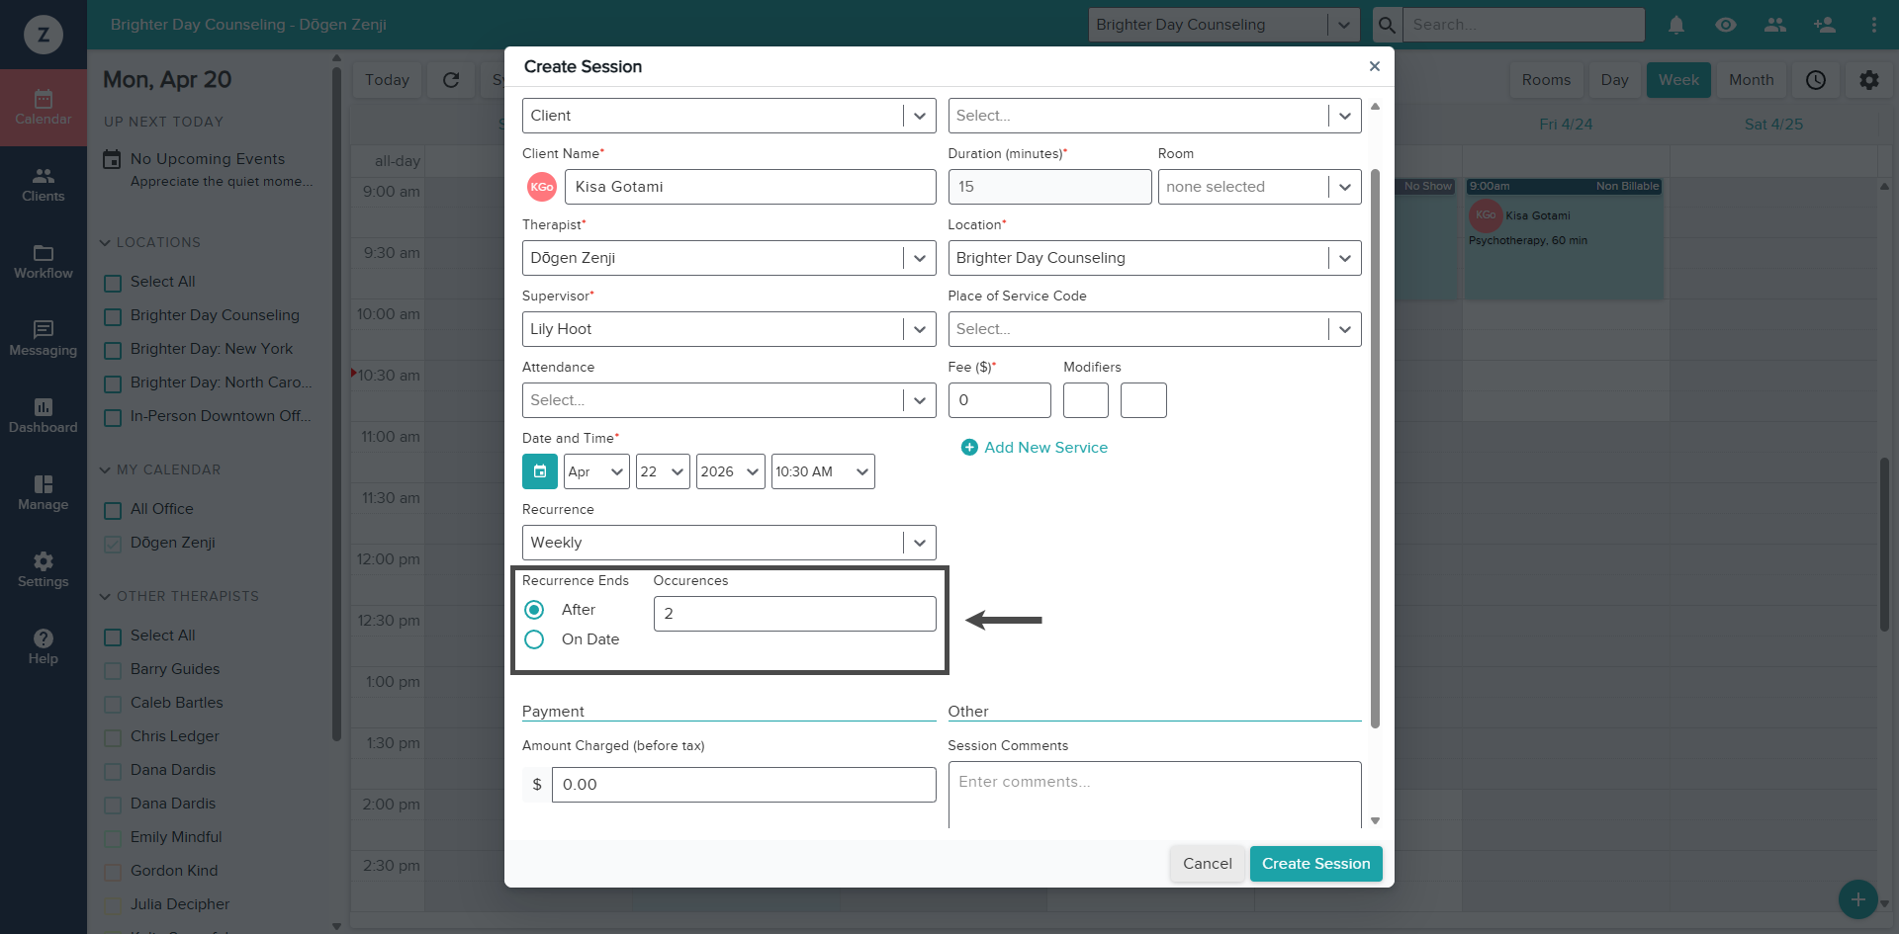Image resolution: width=1899 pixels, height=934 pixels.
Task: Open the vertical three-dot menu
Action: [1874, 25]
